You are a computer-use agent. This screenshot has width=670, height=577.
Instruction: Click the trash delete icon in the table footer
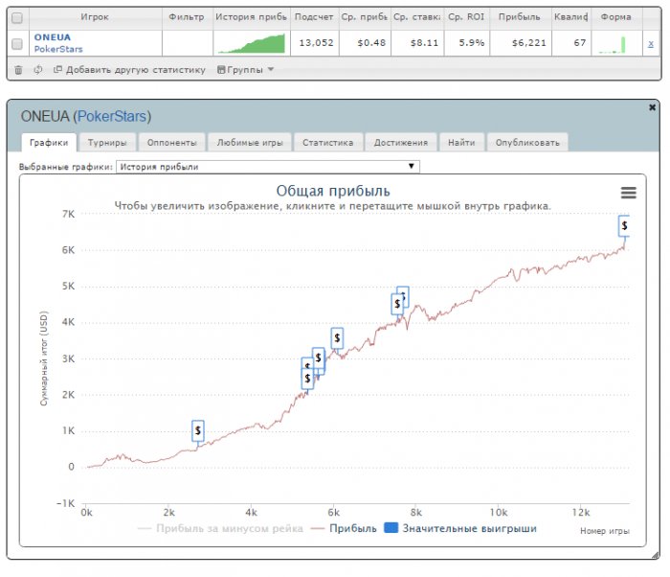tap(18, 70)
